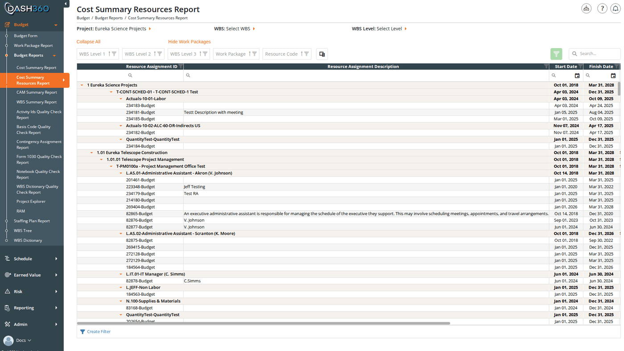The height and width of the screenshot is (351, 624).
Task: Open the notifications bell
Action: [x=616, y=8]
